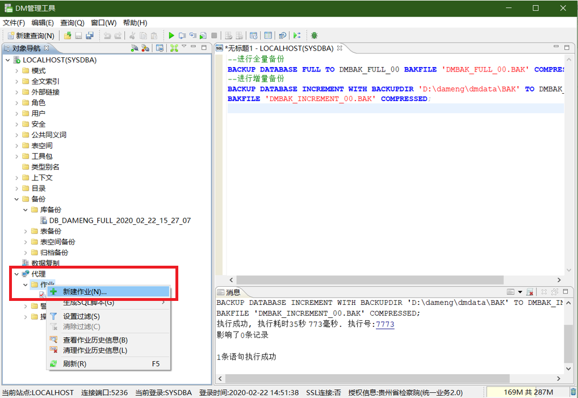Viewport: 578px width, 398px height.
Task: Click the SQL editor horizontal scrollbar
Action: (370, 280)
